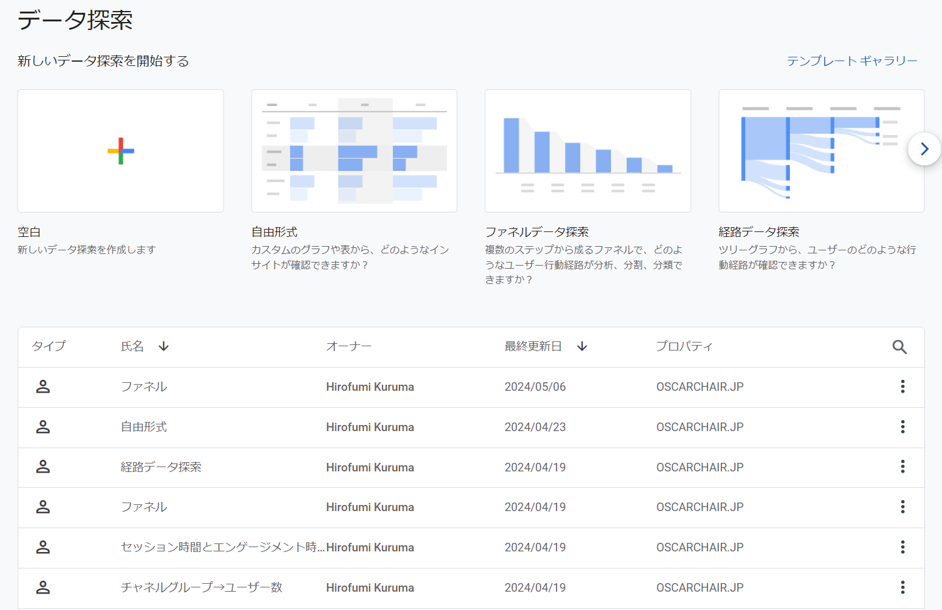This screenshot has width=942, height=610.
Task: Open the three-dot menu for the 経路データ探索 row
Action: coord(902,467)
